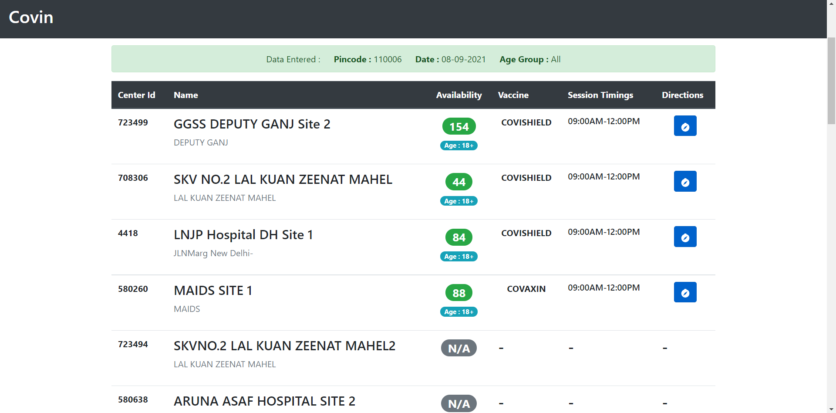This screenshot has width=836, height=413.
Task: Click the 88 availability badge
Action: [459, 293]
